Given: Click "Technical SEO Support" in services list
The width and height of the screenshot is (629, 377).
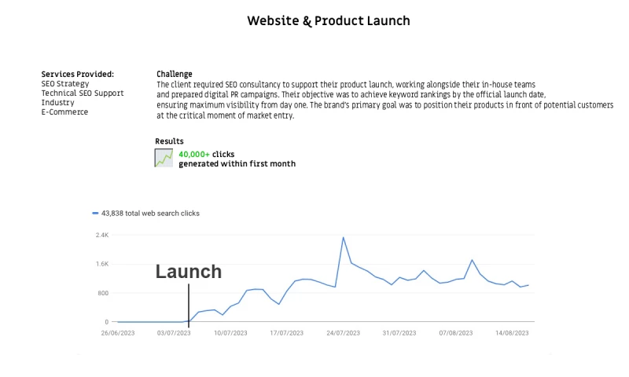Looking at the screenshot, I should pyautogui.click(x=83, y=93).
